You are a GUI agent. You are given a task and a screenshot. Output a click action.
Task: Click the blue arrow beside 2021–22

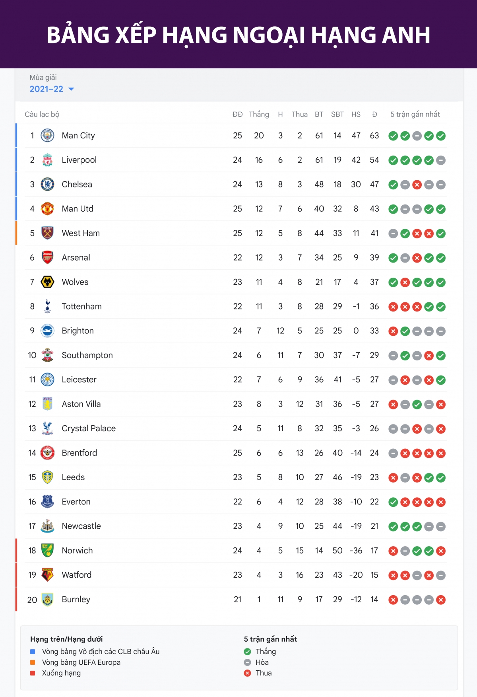(72, 89)
